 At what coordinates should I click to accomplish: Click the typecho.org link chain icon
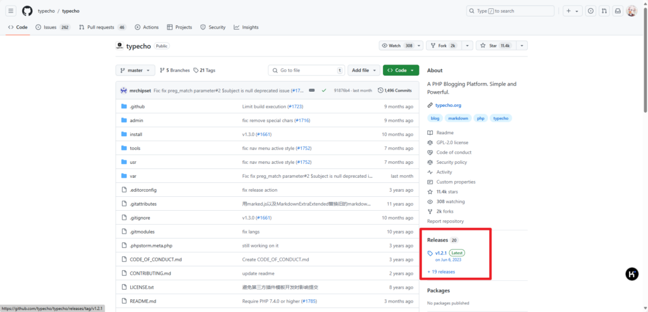430,106
